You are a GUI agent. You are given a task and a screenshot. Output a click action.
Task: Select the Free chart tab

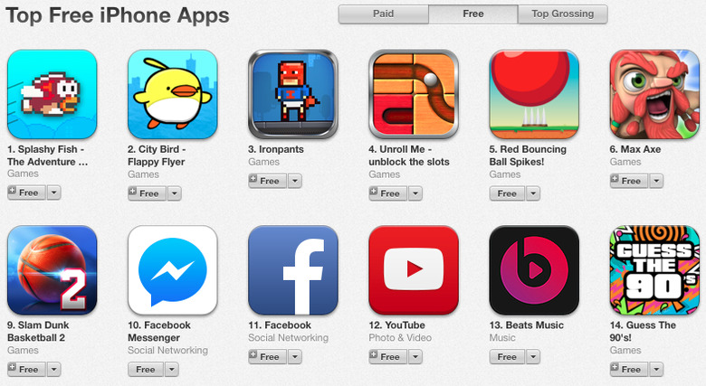point(473,14)
